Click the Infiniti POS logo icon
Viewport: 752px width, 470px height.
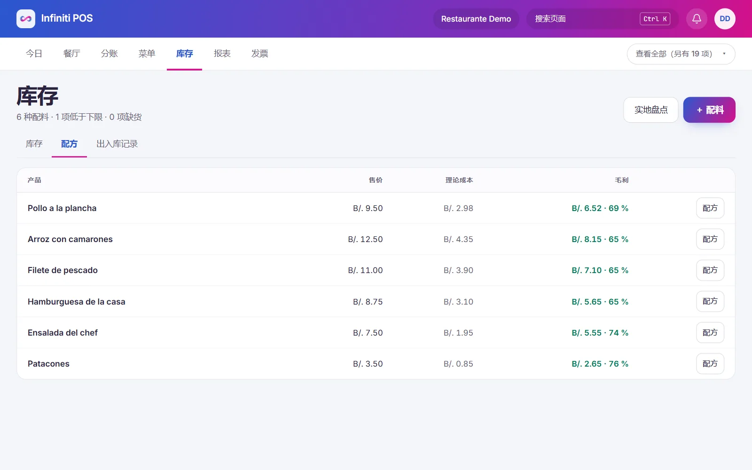[26, 19]
